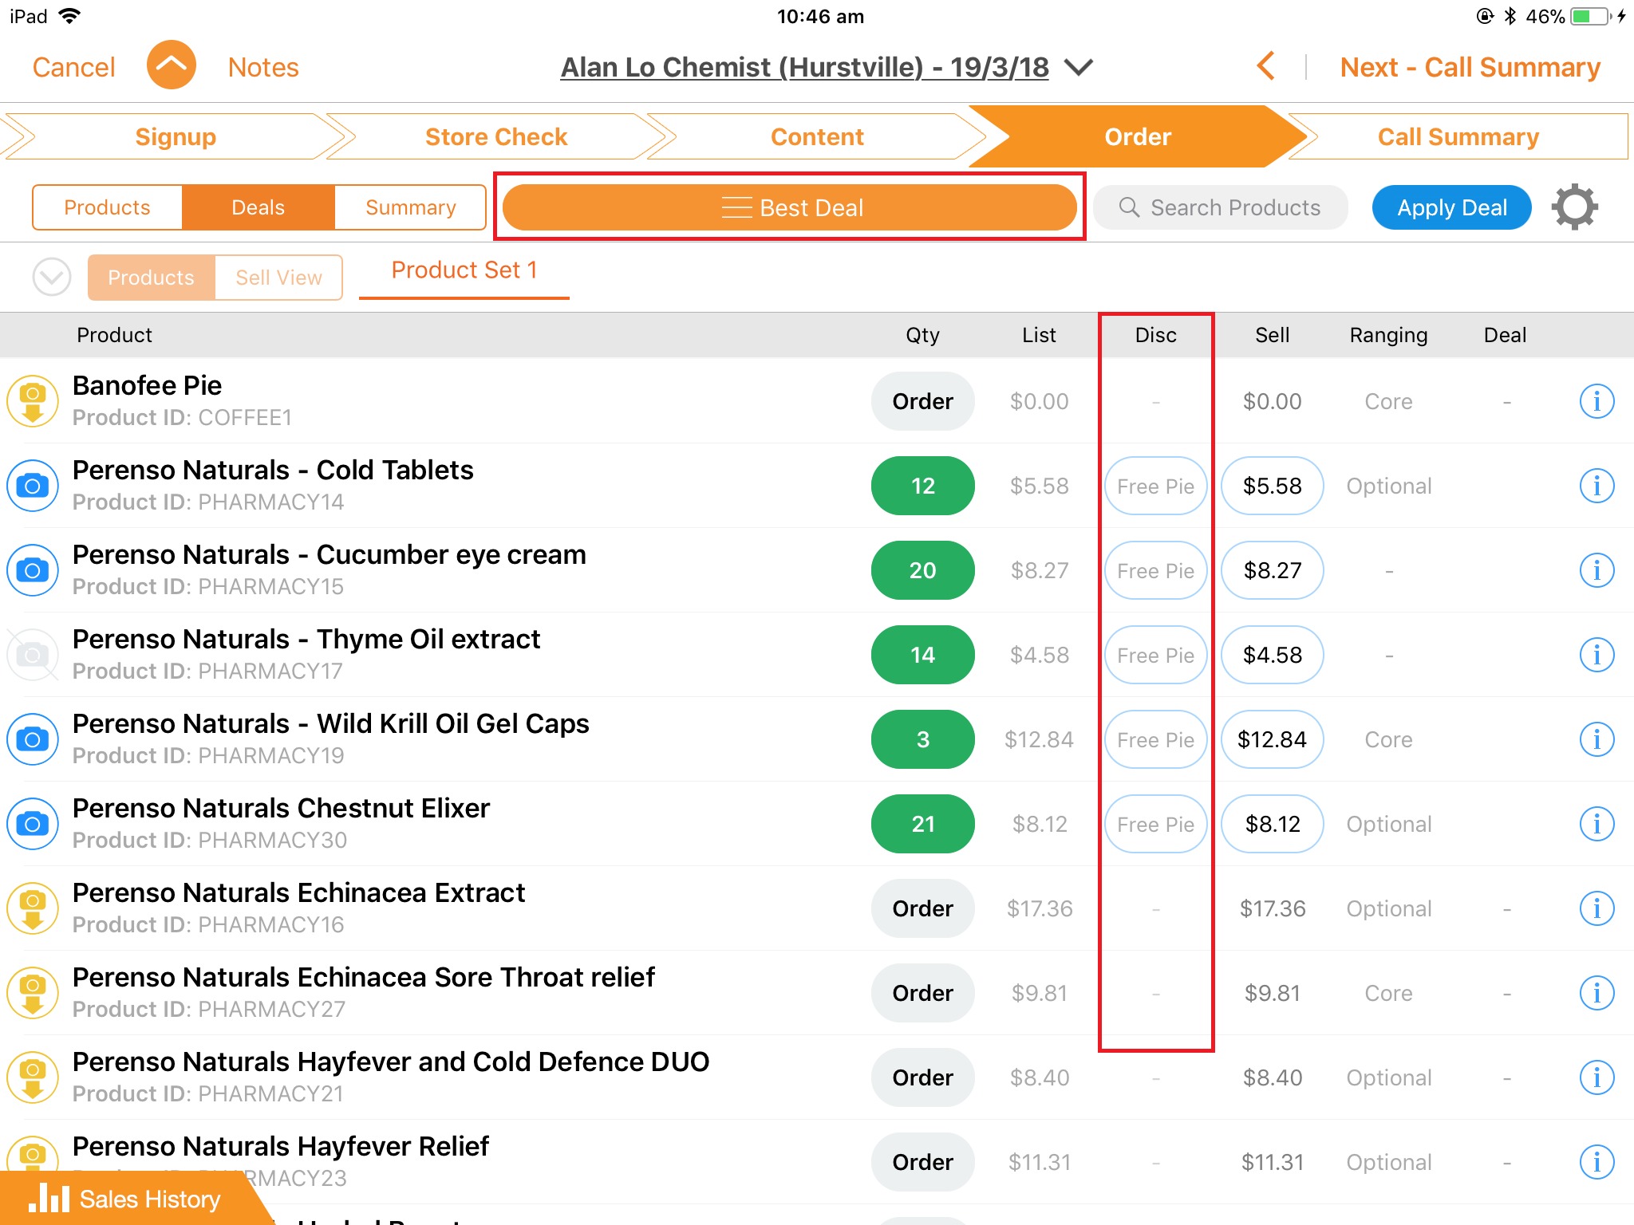The width and height of the screenshot is (1634, 1225).
Task: Tap Next - Call Summary link
Action: click(x=1470, y=67)
